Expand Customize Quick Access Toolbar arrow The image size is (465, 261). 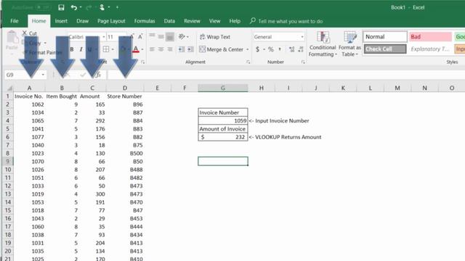pyautogui.click(x=117, y=7)
